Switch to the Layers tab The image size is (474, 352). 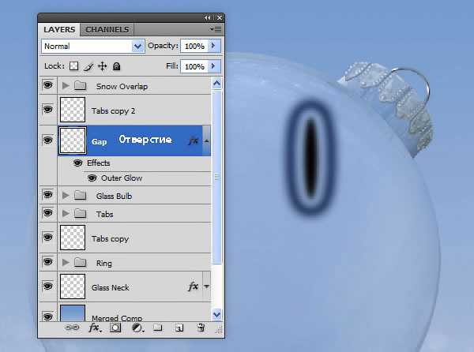pos(59,29)
